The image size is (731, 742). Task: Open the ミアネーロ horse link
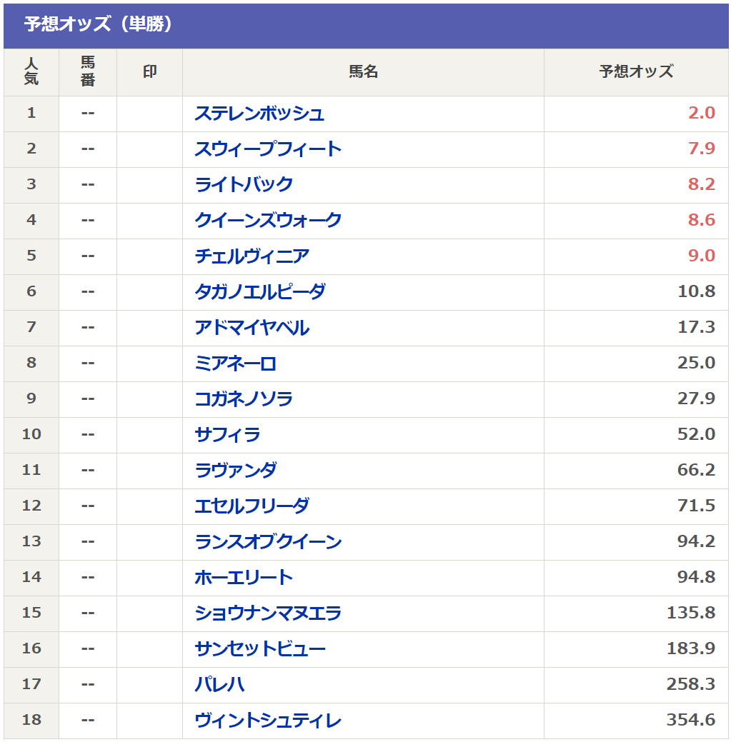pyautogui.click(x=236, y=364)
